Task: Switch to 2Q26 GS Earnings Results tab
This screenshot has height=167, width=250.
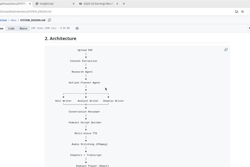Action: tap(98, 4)
